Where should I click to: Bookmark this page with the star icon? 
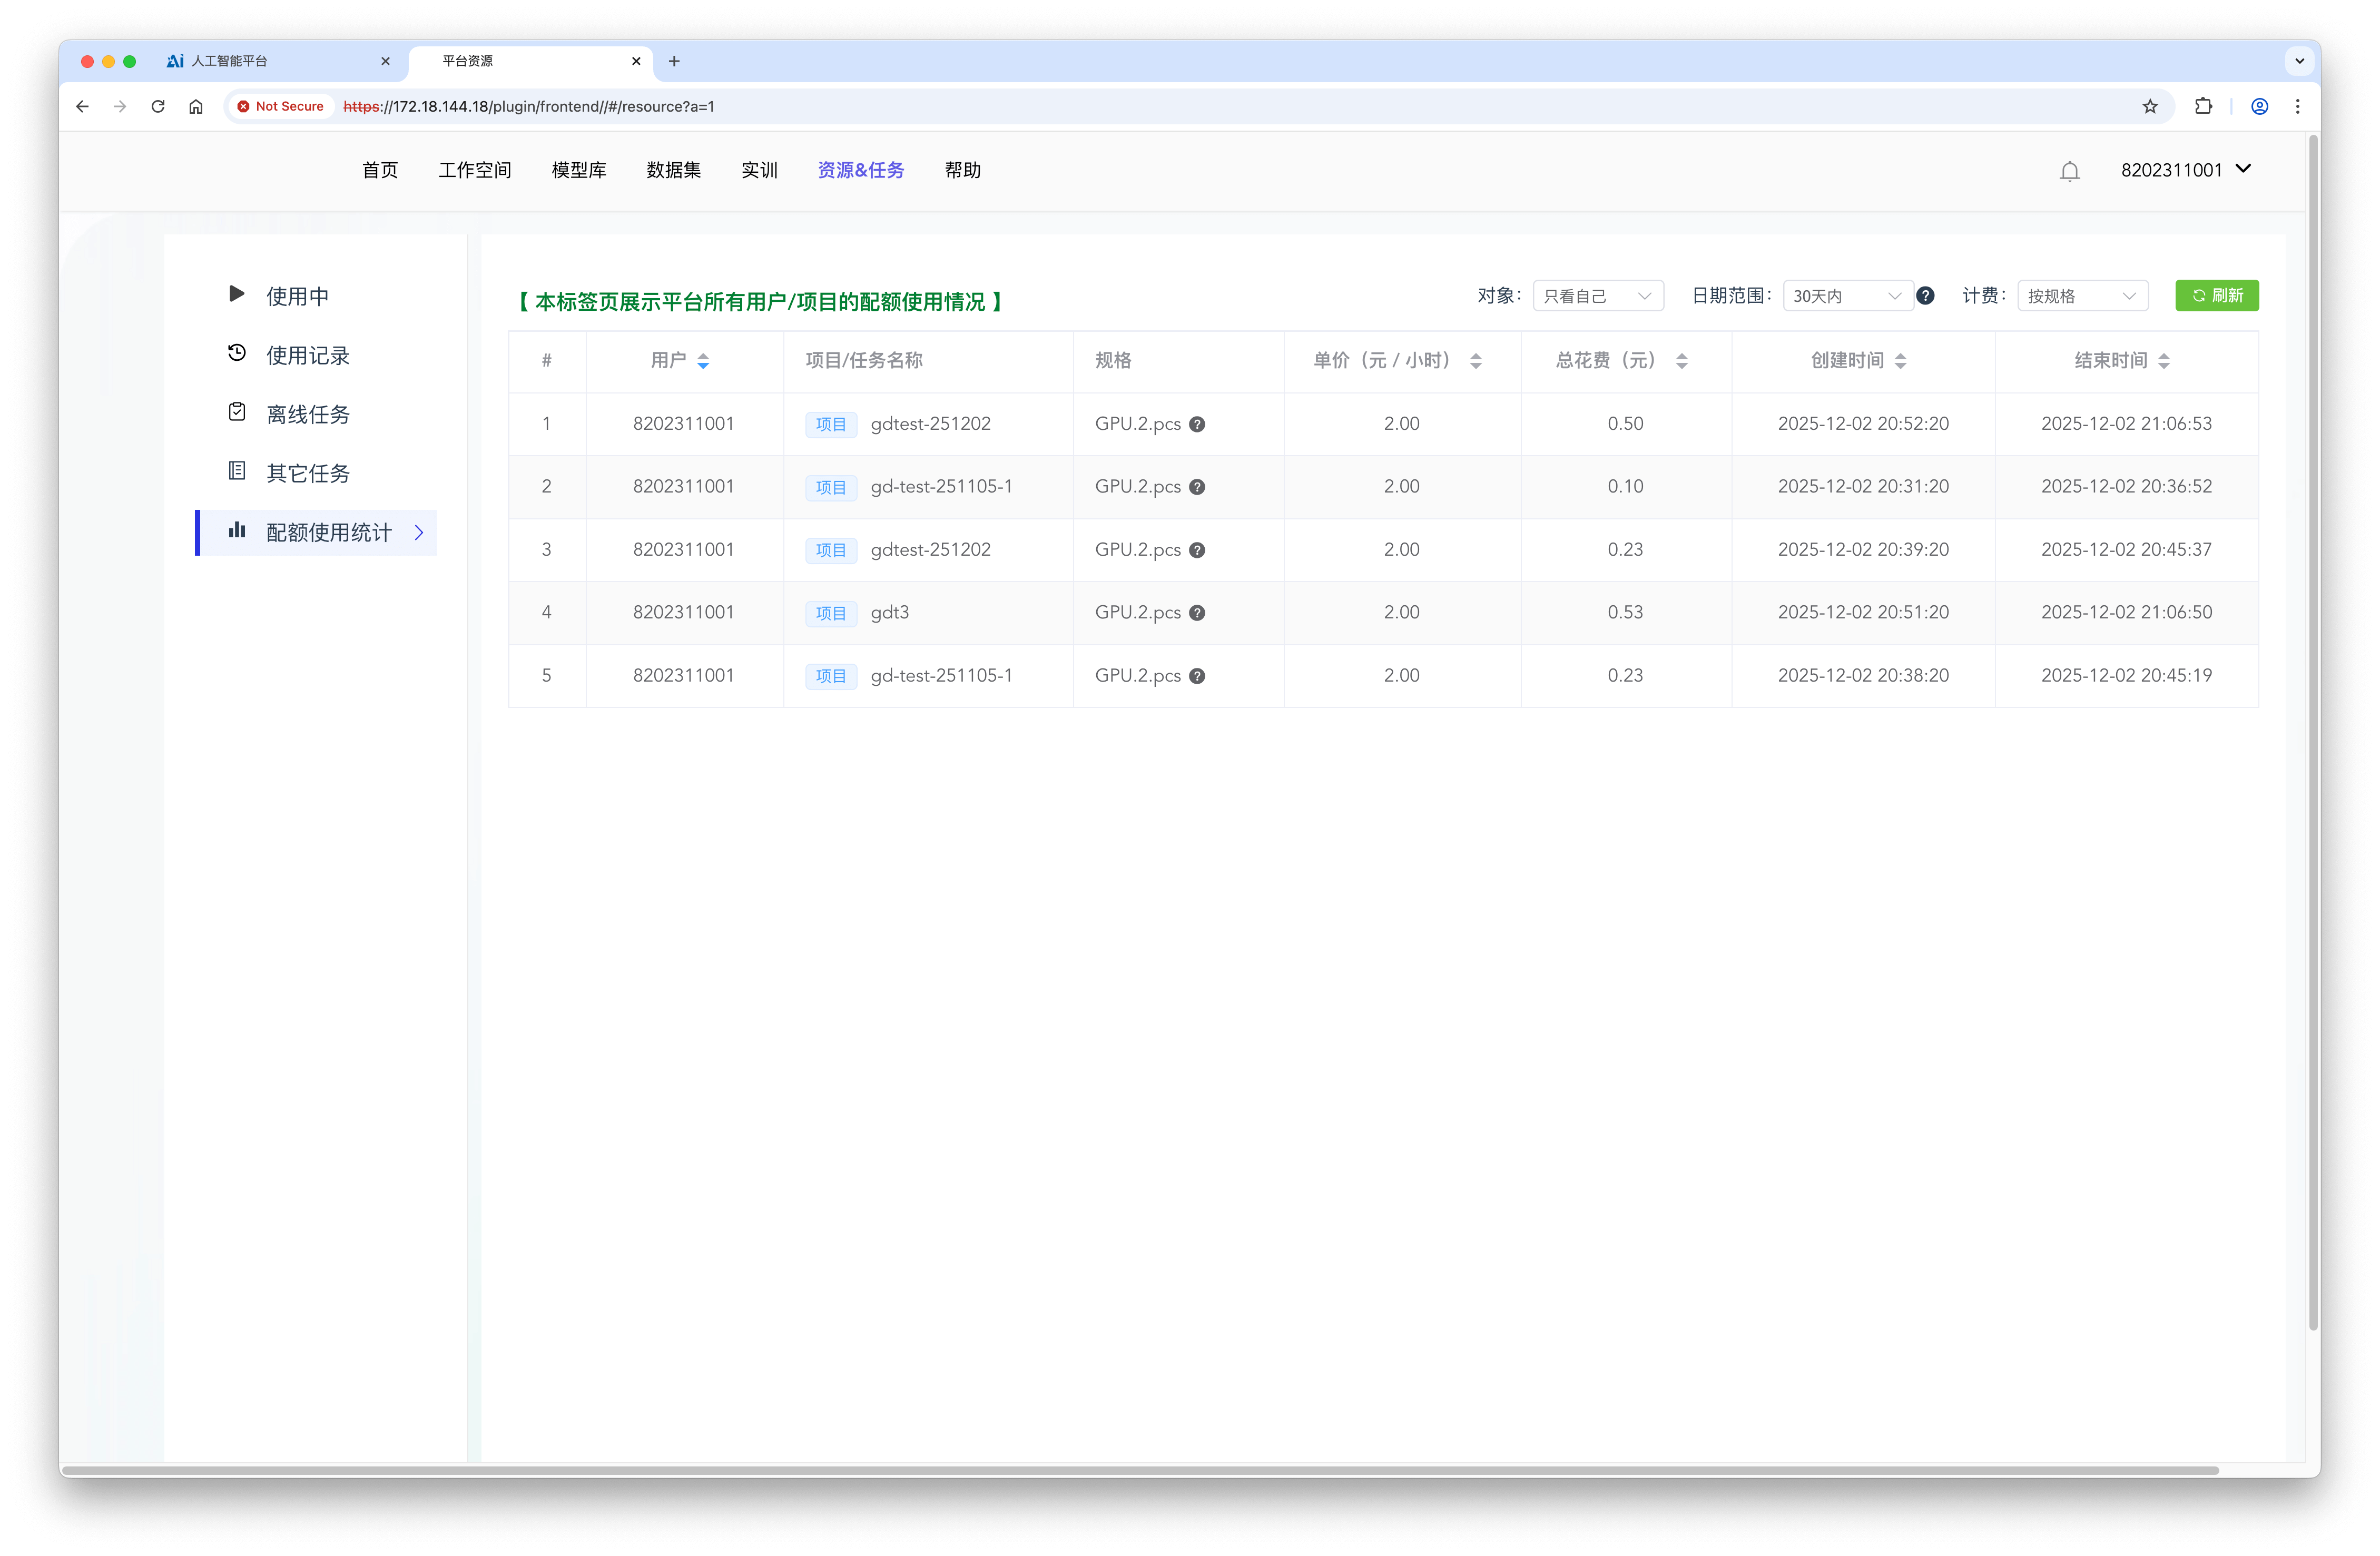pyautogui.click(x=2150, y=106)
